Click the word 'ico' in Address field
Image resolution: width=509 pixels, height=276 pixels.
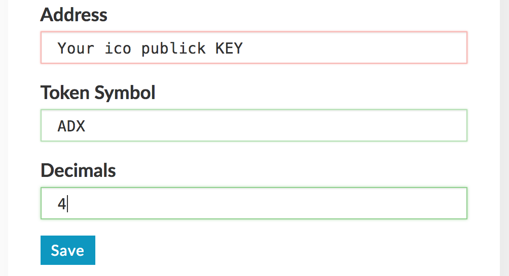tap(118, 49)
